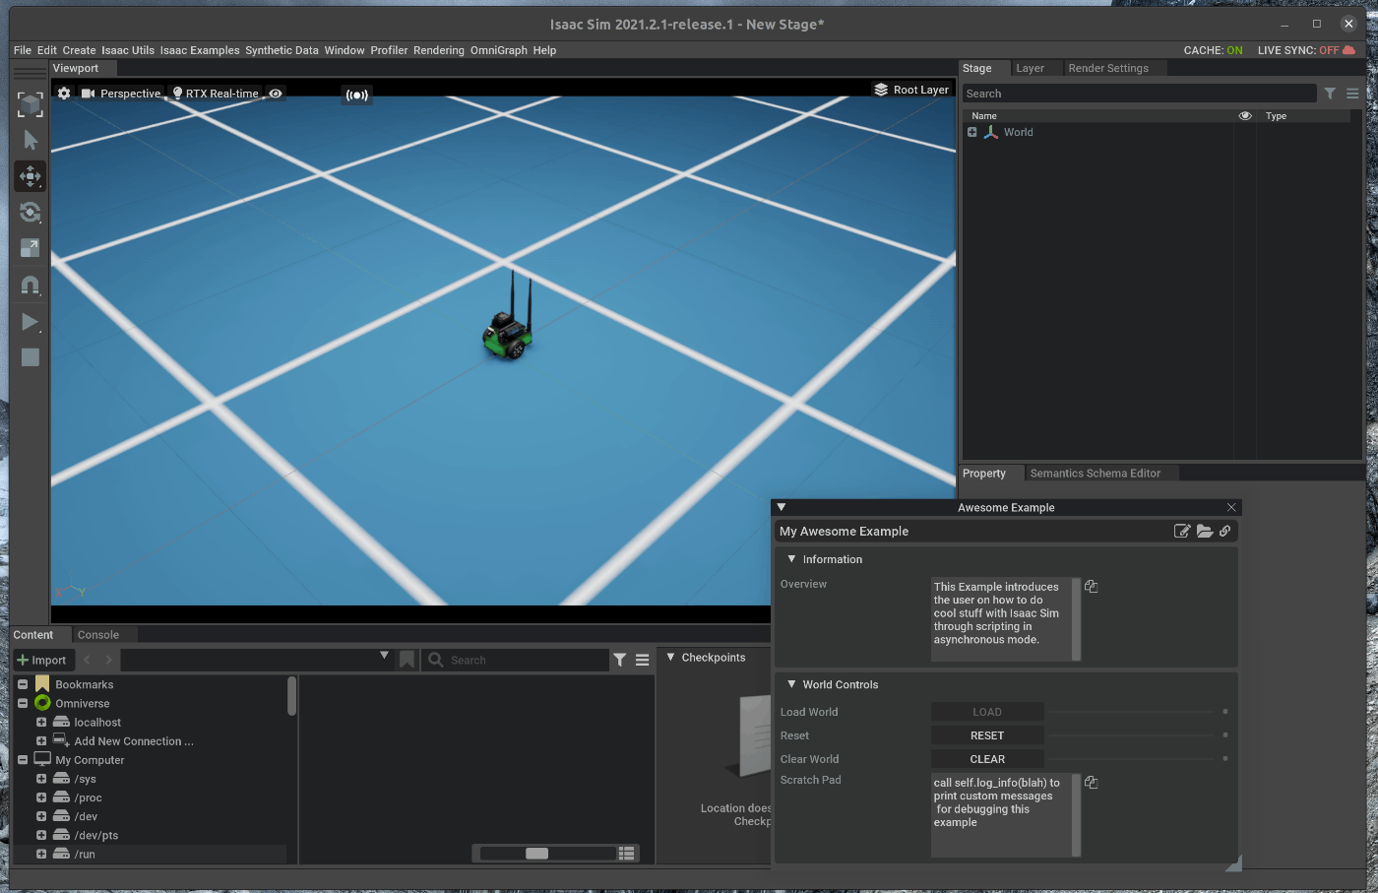Viewport: 1378px width, 893px height.
Task: Open the OmniGraph menu
Action: click(x=499, y=50)
